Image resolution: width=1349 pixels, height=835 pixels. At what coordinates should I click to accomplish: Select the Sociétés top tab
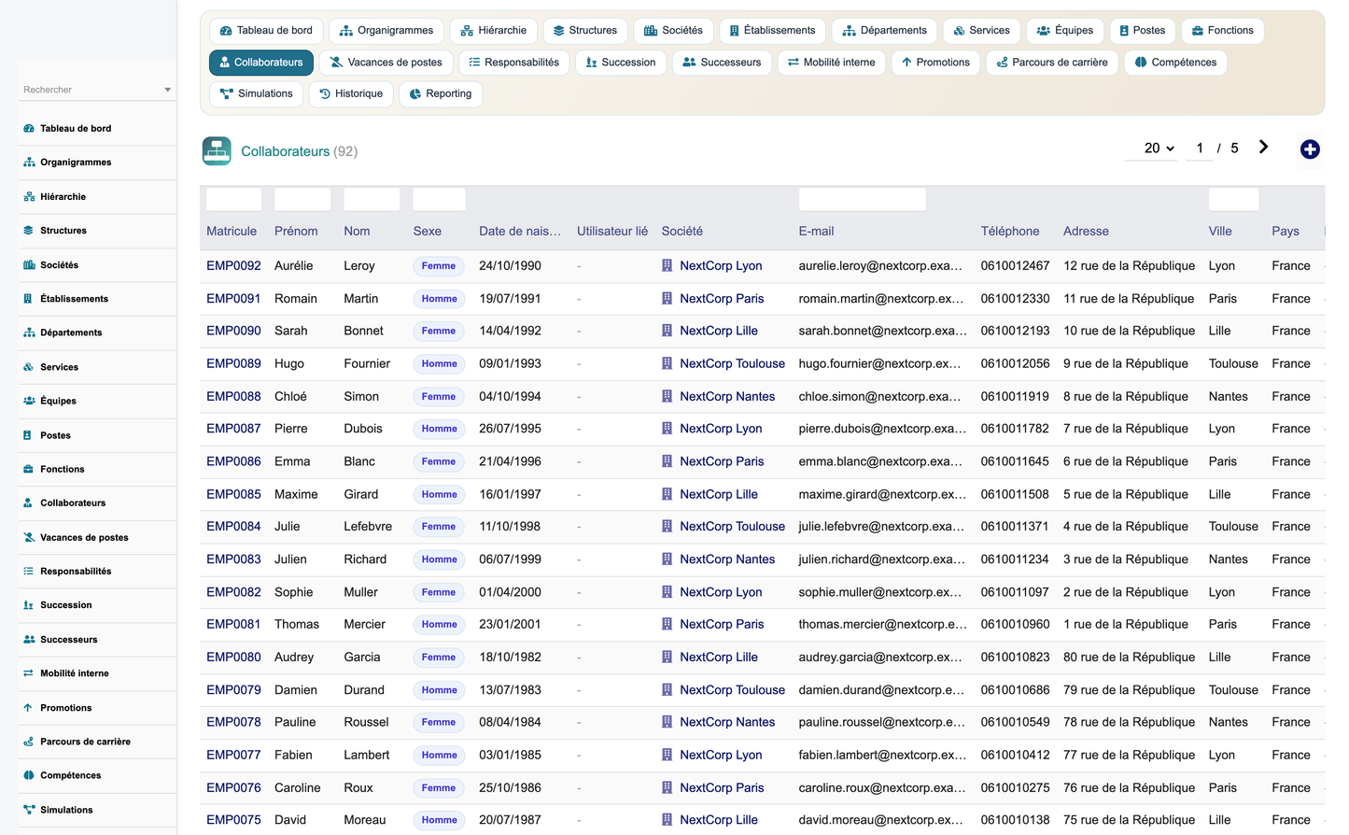pos(673,31)
